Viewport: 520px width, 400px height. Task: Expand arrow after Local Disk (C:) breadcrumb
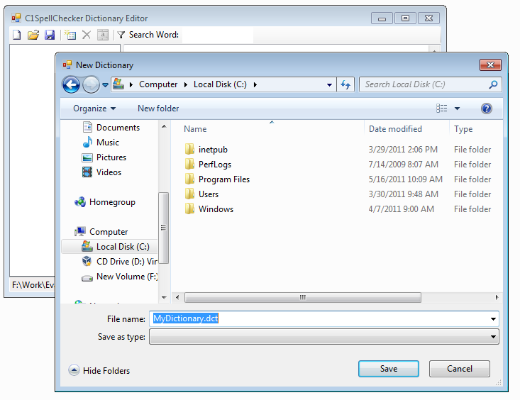pos(255,85)
